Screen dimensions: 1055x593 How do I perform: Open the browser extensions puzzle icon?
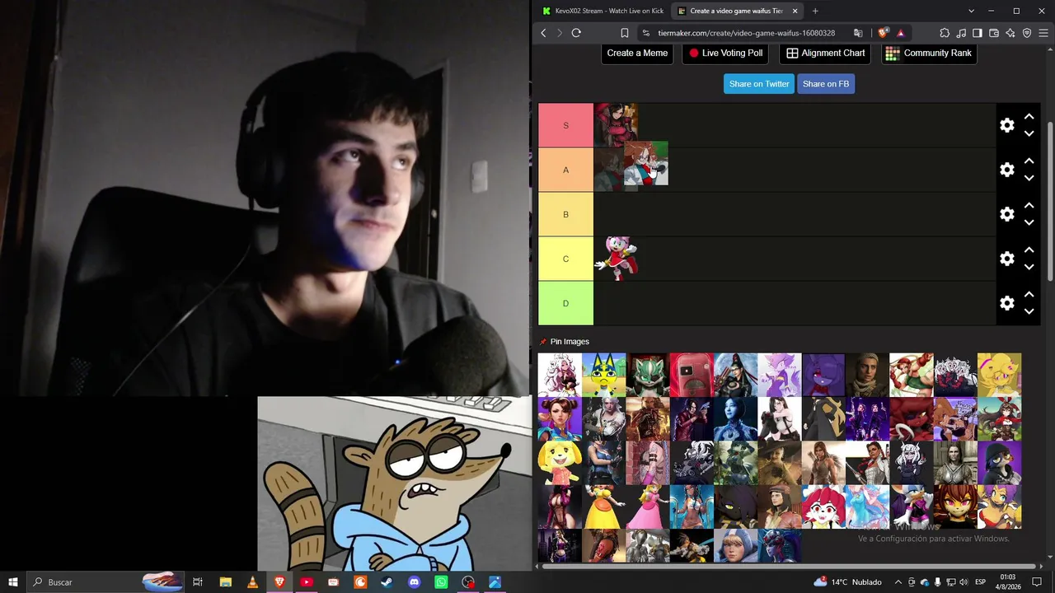(945, 33)
